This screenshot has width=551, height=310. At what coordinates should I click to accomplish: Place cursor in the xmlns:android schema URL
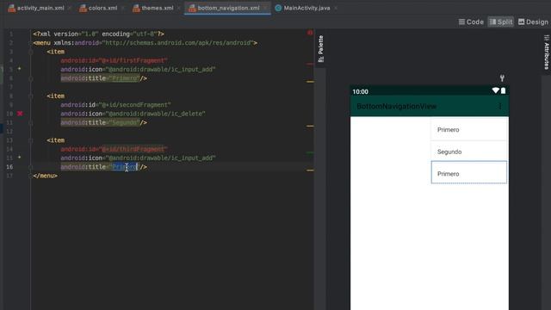(179, 43)
